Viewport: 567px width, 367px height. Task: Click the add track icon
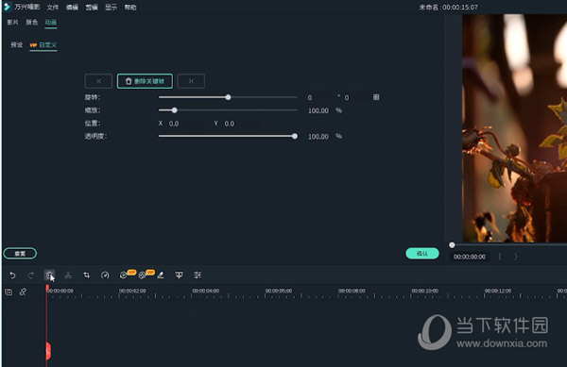point(9,292)
